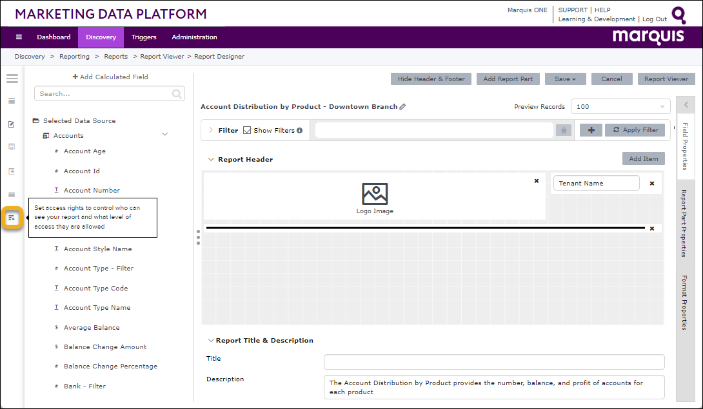Click the export arrow icon in left sidebar
Viewport: 703px width, 409px height.
12,171
